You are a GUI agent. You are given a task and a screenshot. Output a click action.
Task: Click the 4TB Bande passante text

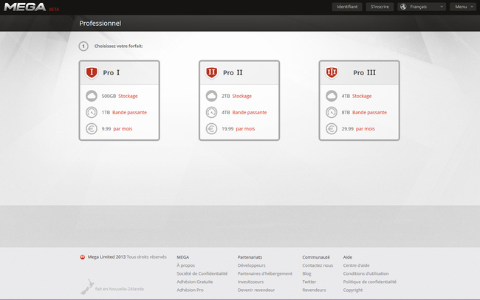pyautogui.click(x=244, y=113)
